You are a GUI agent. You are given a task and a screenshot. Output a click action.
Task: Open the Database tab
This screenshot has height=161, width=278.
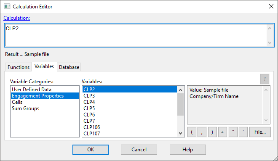click(x=69, y=67)
